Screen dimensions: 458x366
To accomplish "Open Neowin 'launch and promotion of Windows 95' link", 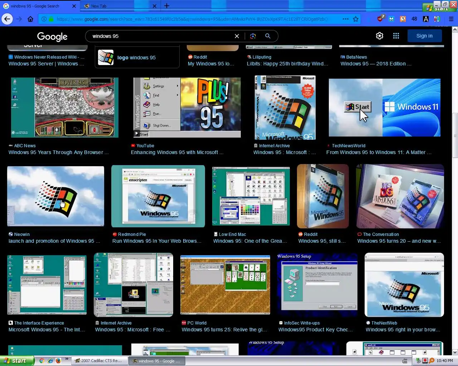I will point(54,241).
